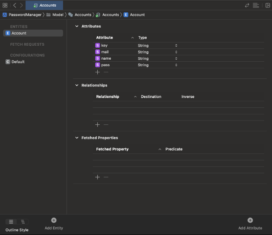Open the Type dropdown for pass attribute

[176, 65]
